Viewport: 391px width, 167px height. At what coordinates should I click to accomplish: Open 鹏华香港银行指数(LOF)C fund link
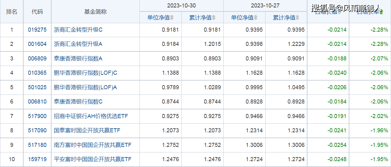point(85,73)
